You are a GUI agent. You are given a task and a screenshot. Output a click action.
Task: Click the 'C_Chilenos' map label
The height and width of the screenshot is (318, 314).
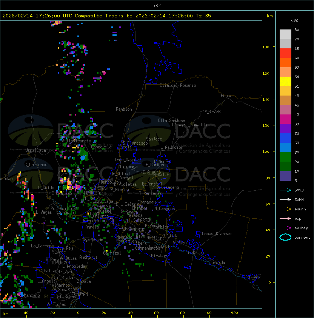click(36, 164)
